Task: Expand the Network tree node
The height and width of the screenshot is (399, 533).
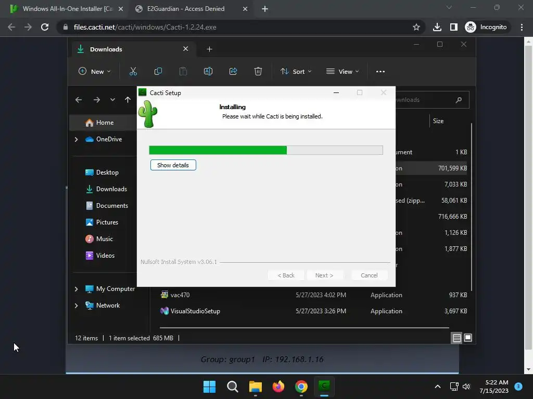Action: [x=76, y=305]
